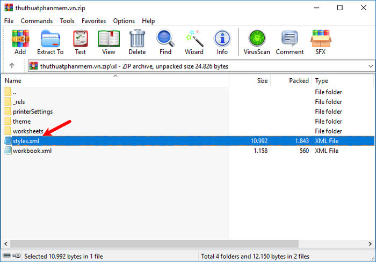Click the horizontal scrollbar thumb

tap(154, 244)
